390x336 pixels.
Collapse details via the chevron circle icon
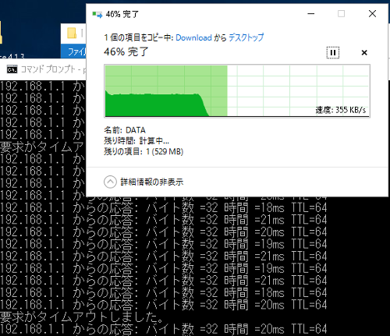110,182
